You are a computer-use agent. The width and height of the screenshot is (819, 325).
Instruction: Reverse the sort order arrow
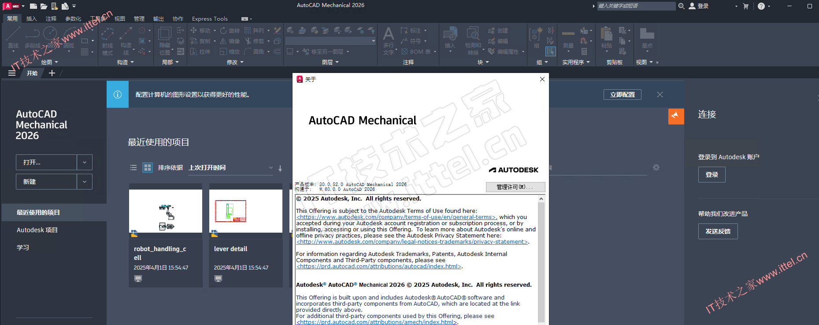point(280,168)
